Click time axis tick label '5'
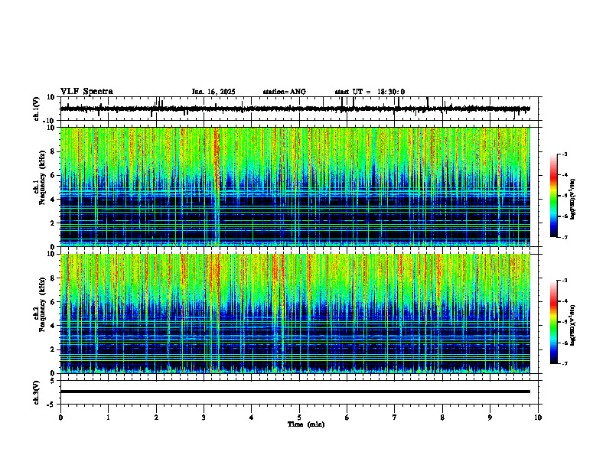 pyautogui.click(x=299, y=418)
